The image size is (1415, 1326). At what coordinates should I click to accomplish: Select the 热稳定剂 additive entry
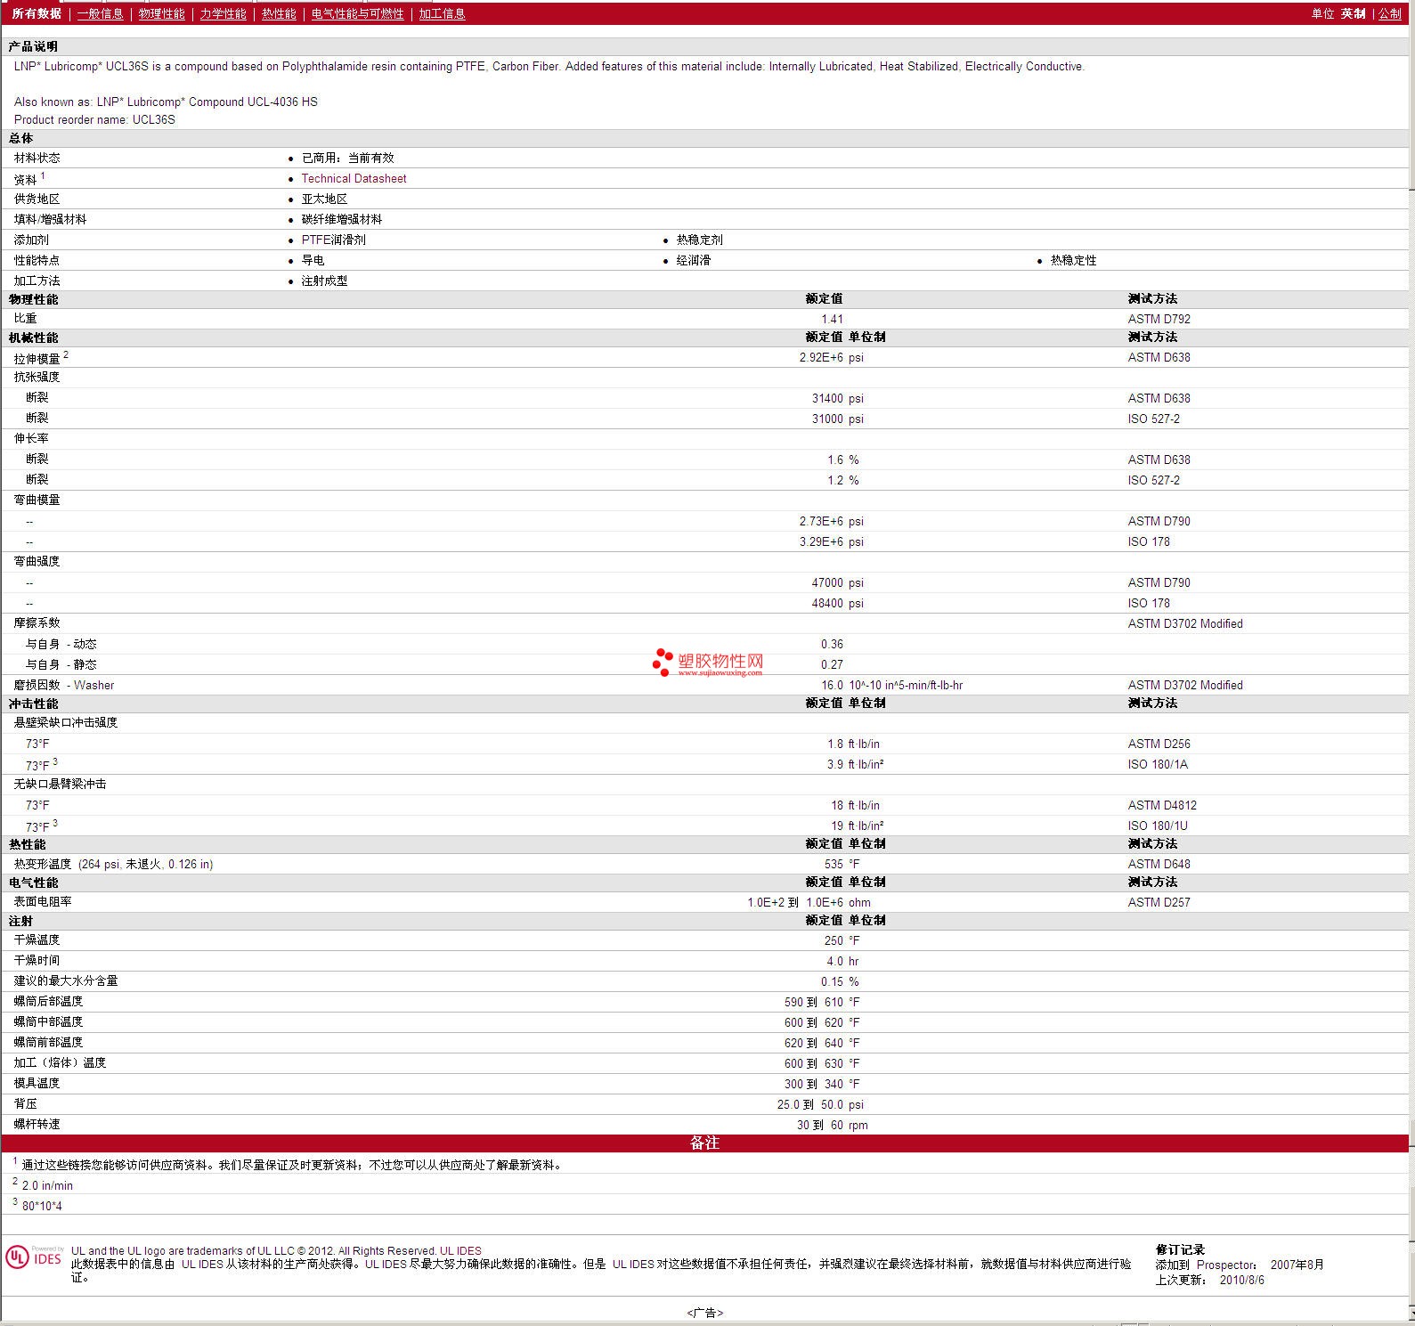pyautogui.click(x=699, y=240)
